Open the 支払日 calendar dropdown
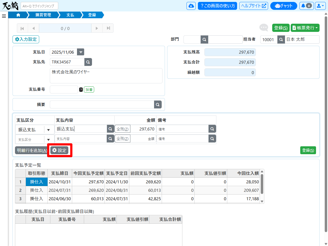 point(81,52)
